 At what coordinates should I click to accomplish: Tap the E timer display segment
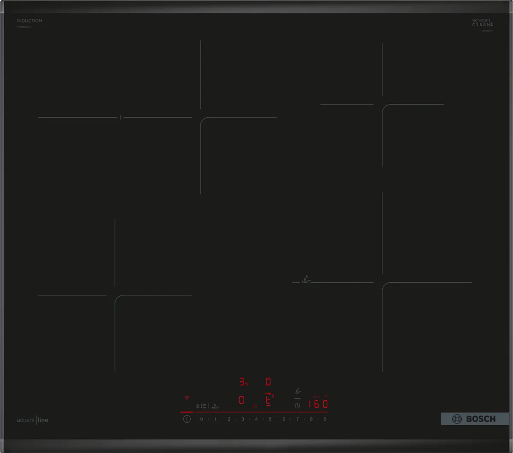[x=268, y=402]
